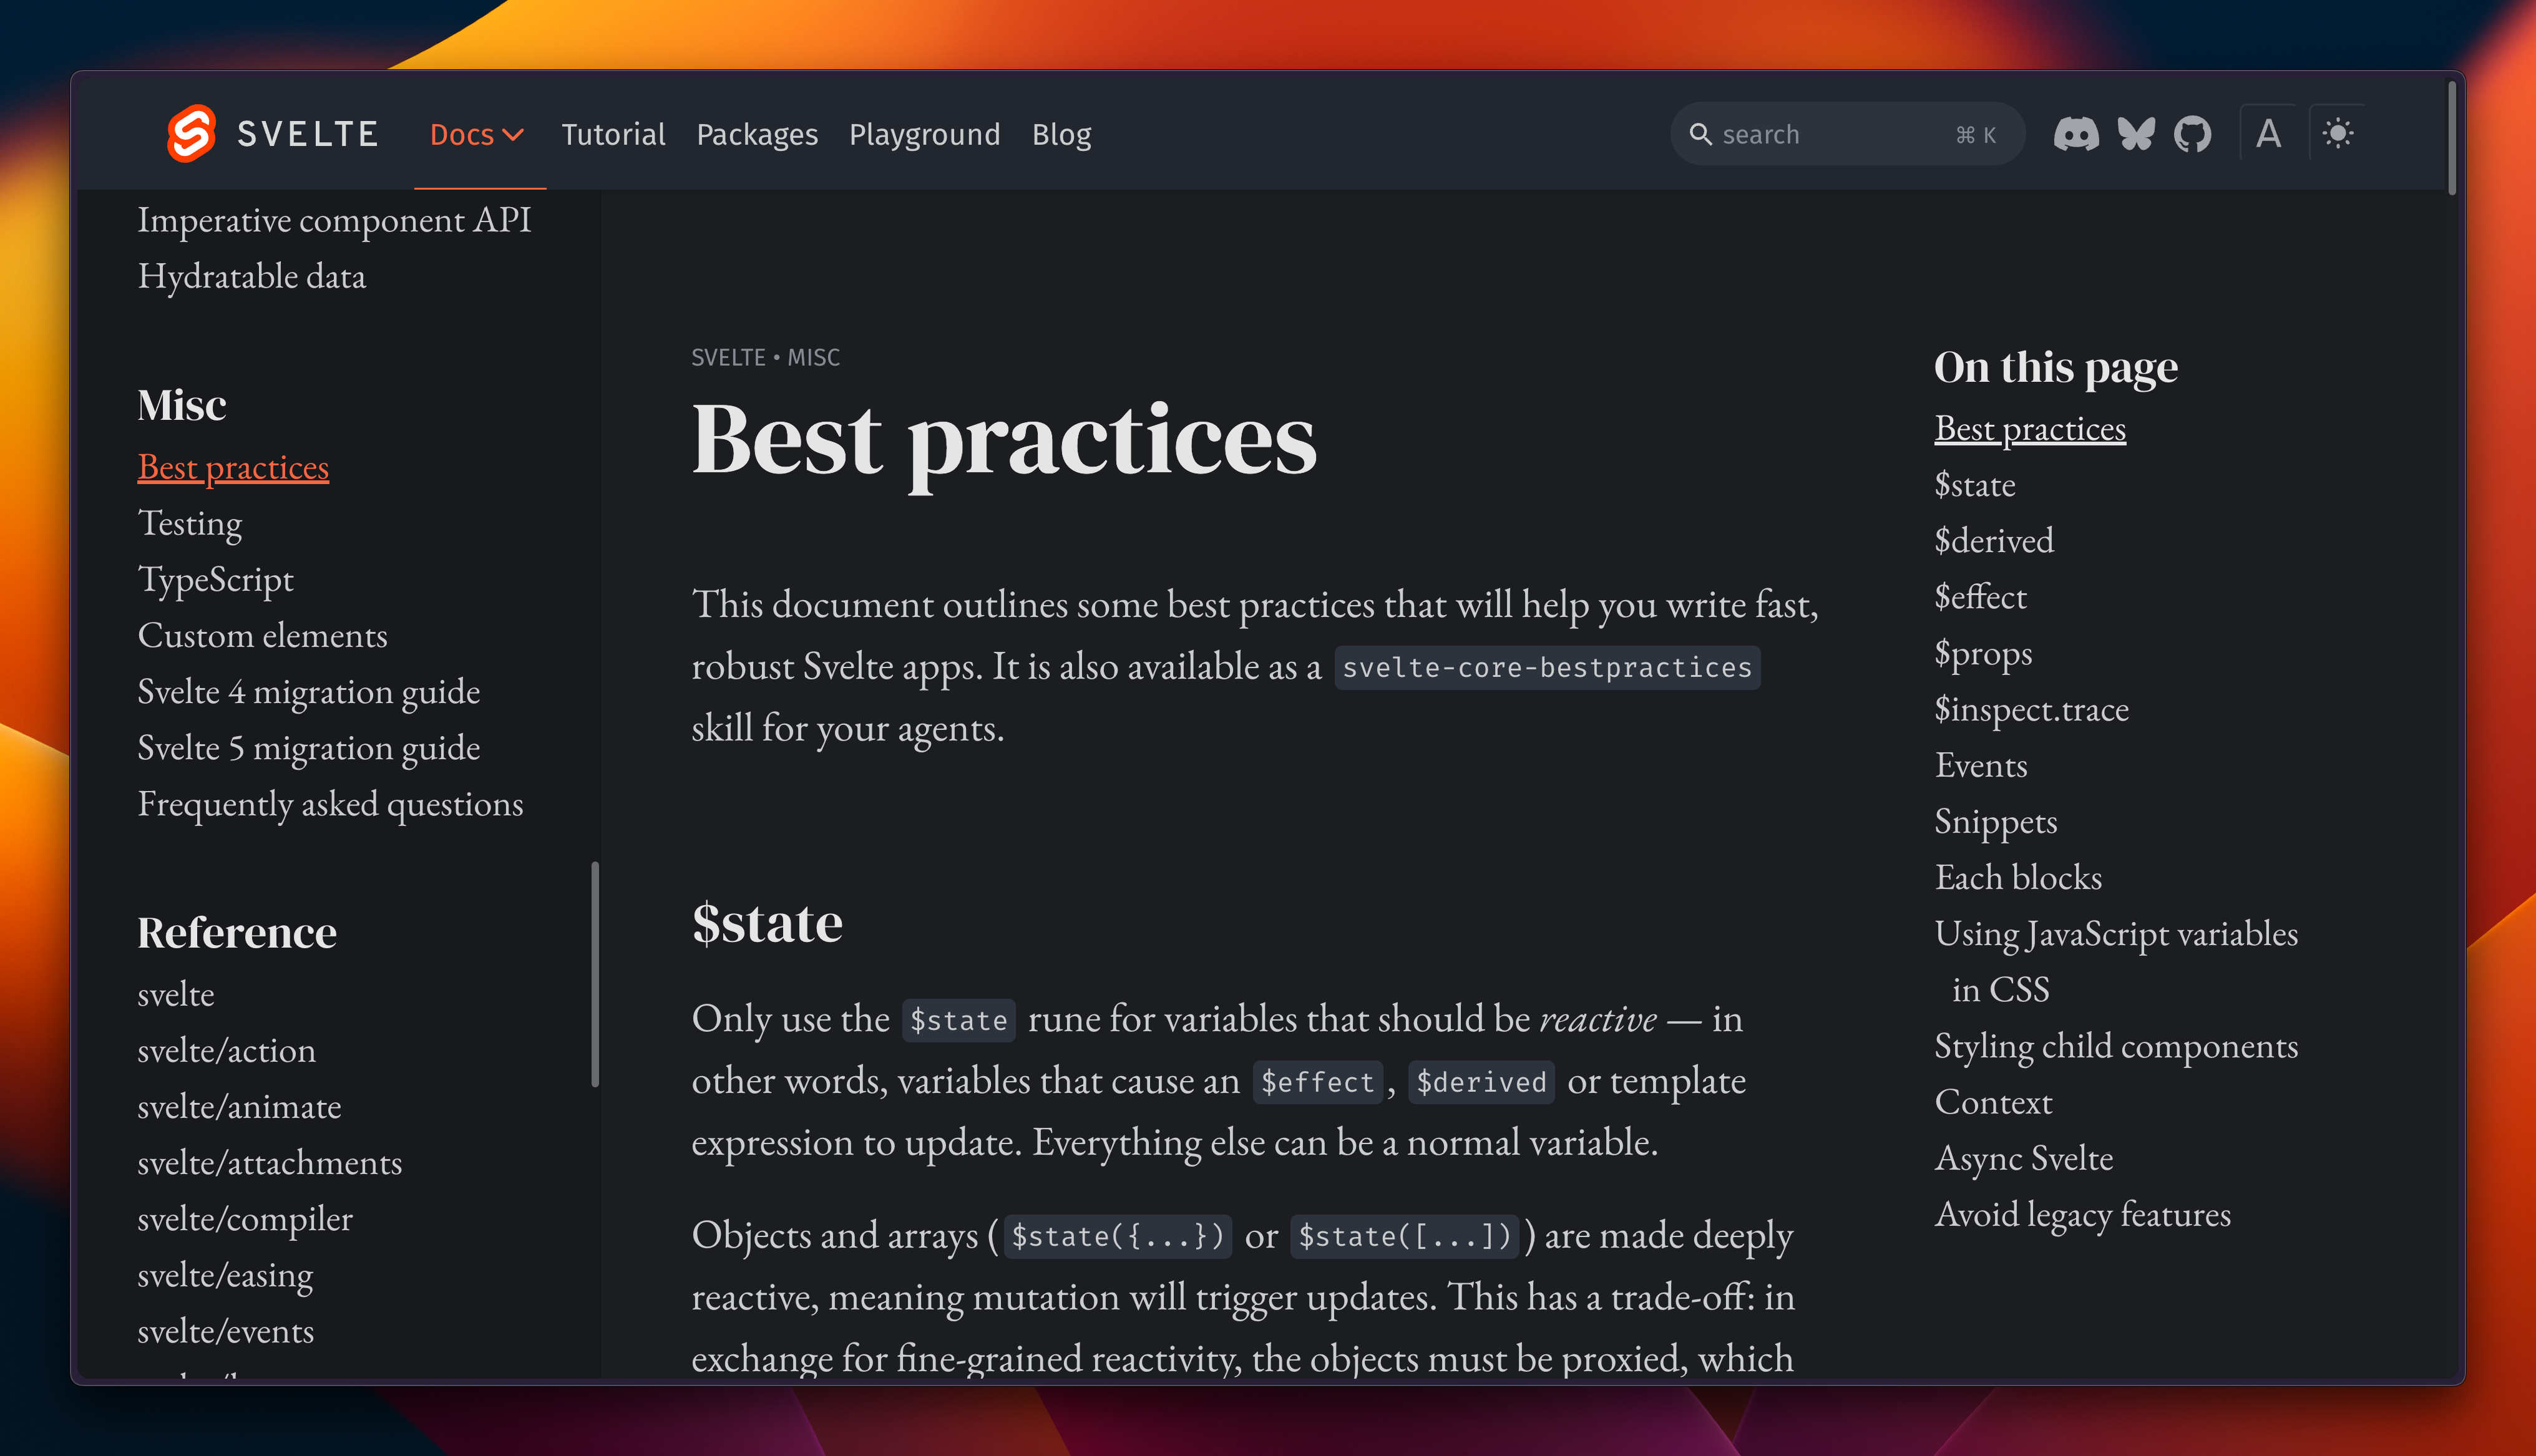Open the Tutorial nav item
This screenshot has width=2536, height=1456.
pos(613,134)
